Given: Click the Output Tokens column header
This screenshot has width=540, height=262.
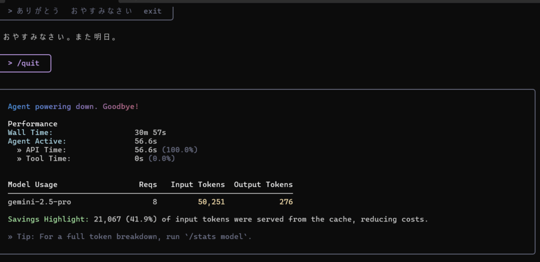Looking at the screenshot, I should (263, 185).
